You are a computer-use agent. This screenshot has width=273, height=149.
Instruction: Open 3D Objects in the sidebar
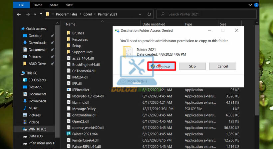point(37,80)
